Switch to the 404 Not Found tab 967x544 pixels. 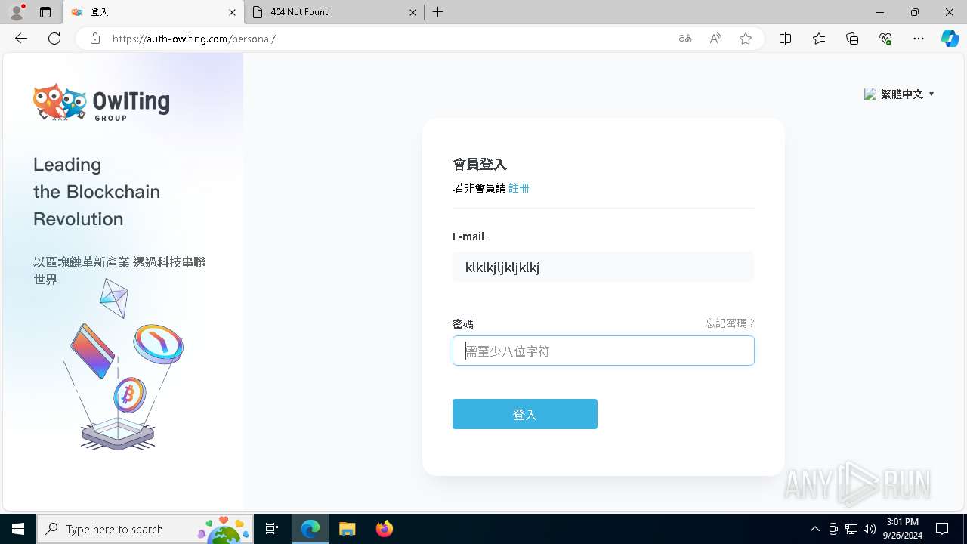click(334, 12)
